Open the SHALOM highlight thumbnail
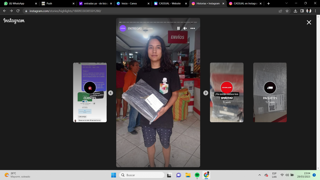Image resolution: width=320 pixels, height=180 pixels. pos(227,92)
